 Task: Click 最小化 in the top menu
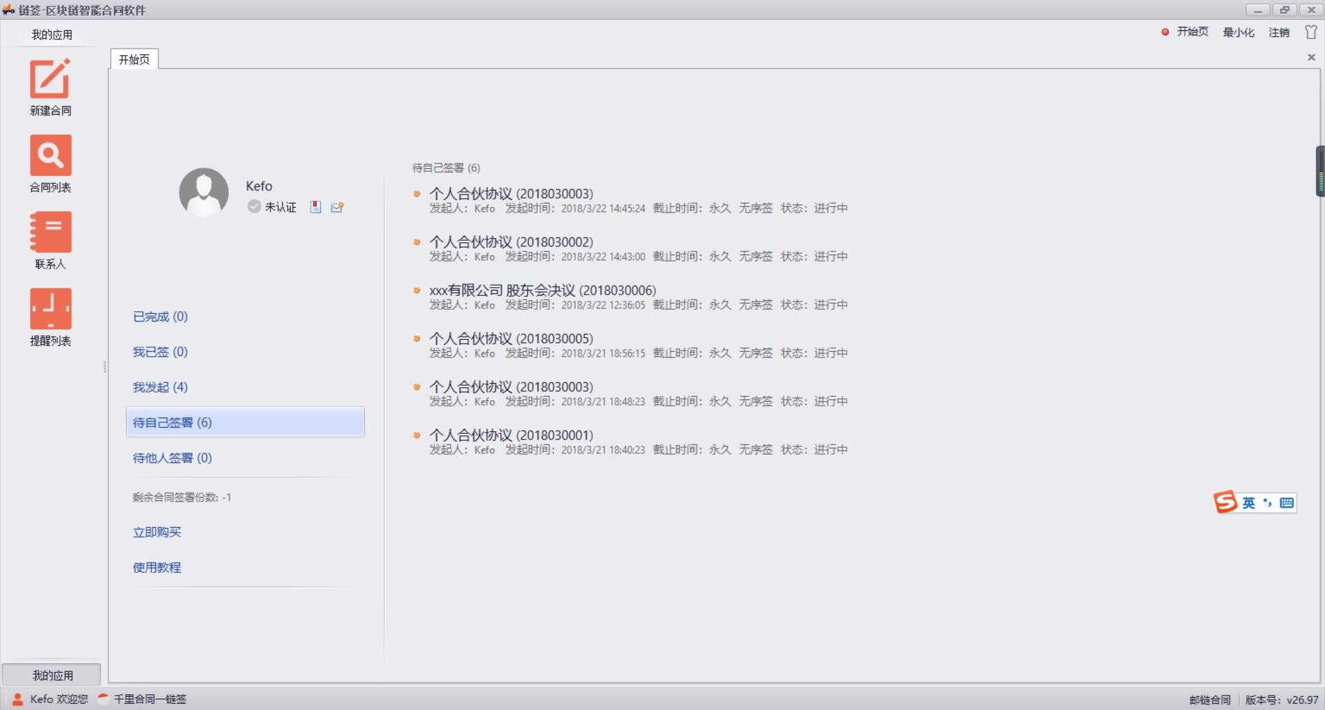tap(1239, 32)
